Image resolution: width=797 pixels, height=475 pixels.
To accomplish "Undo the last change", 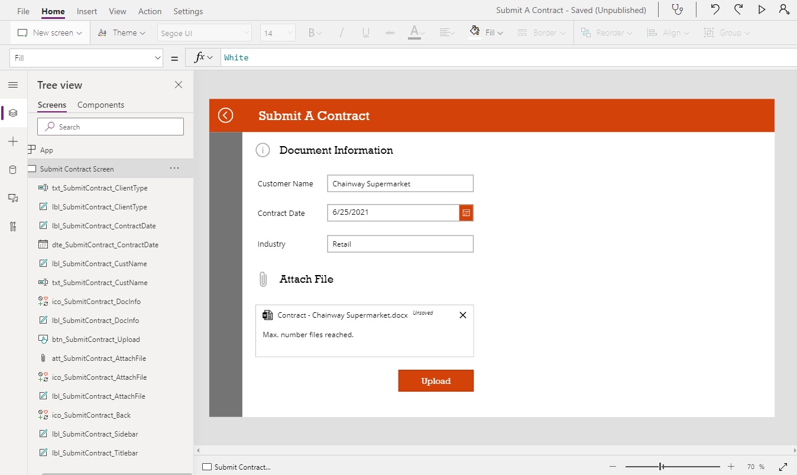I will click(715, 9).
